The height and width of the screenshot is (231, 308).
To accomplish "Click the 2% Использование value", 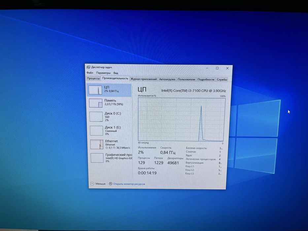I will coord(141,152).
